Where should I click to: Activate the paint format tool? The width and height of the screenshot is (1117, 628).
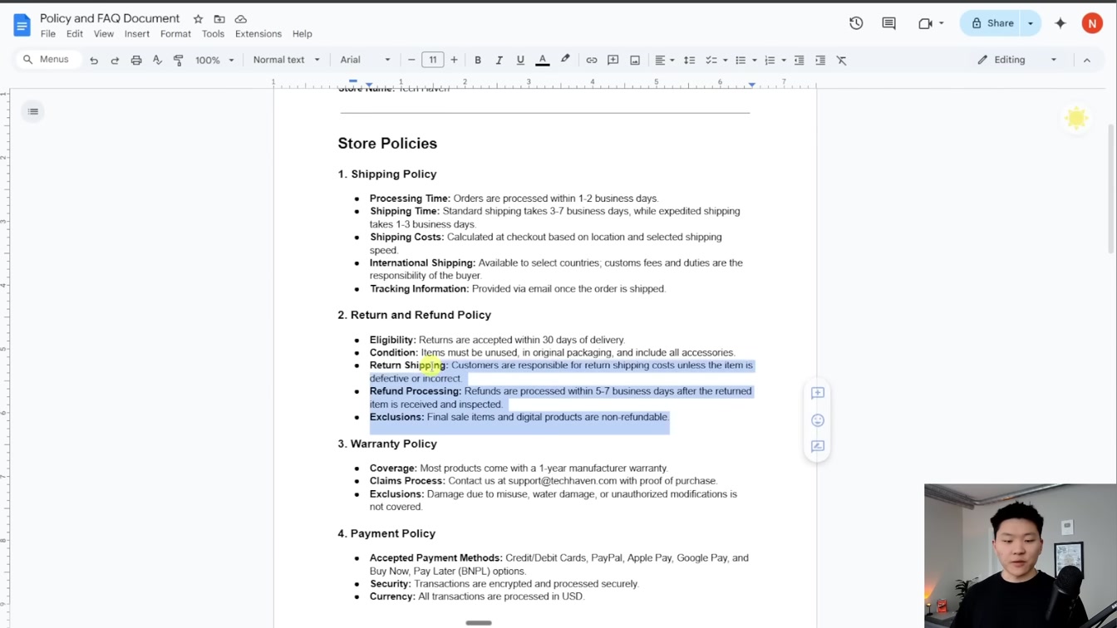(179, 60)
